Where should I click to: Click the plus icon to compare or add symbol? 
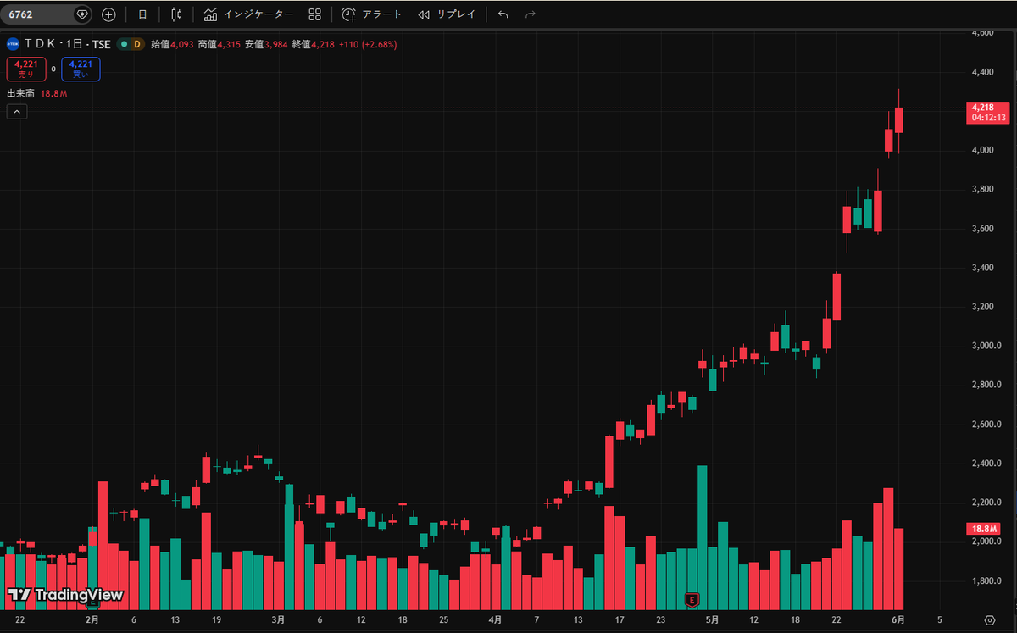[108, 14]
